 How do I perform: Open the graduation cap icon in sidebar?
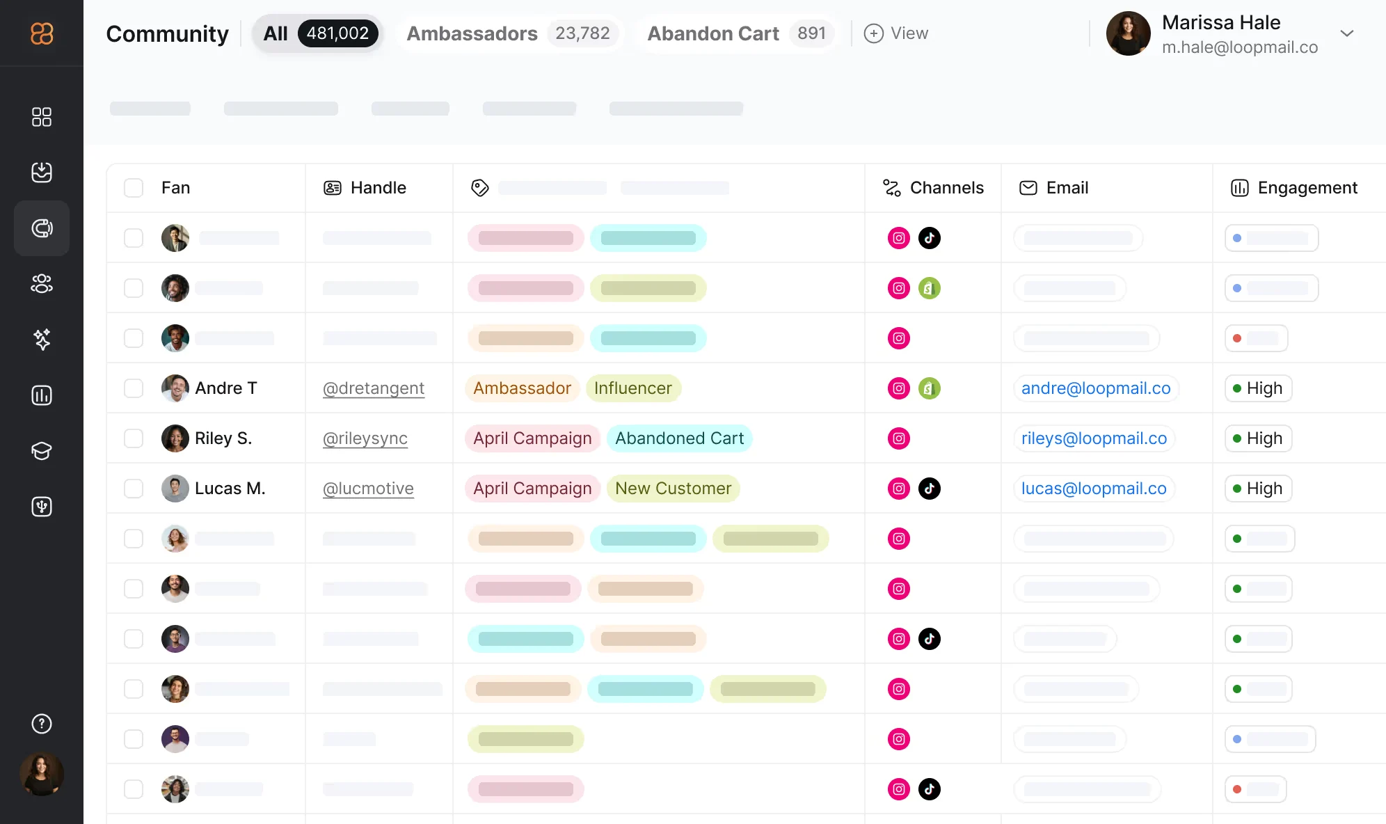[x=42, y=451]
